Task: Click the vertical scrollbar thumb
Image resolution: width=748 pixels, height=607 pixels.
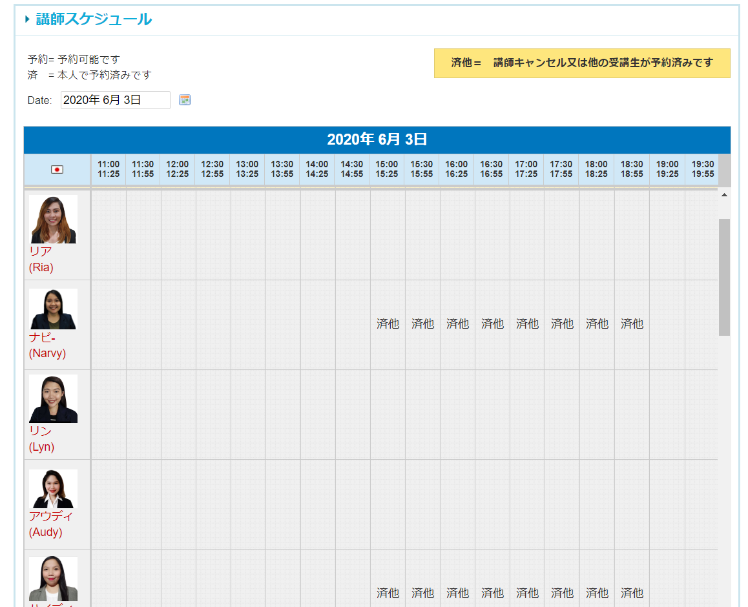Action: (x=724, y=276)
